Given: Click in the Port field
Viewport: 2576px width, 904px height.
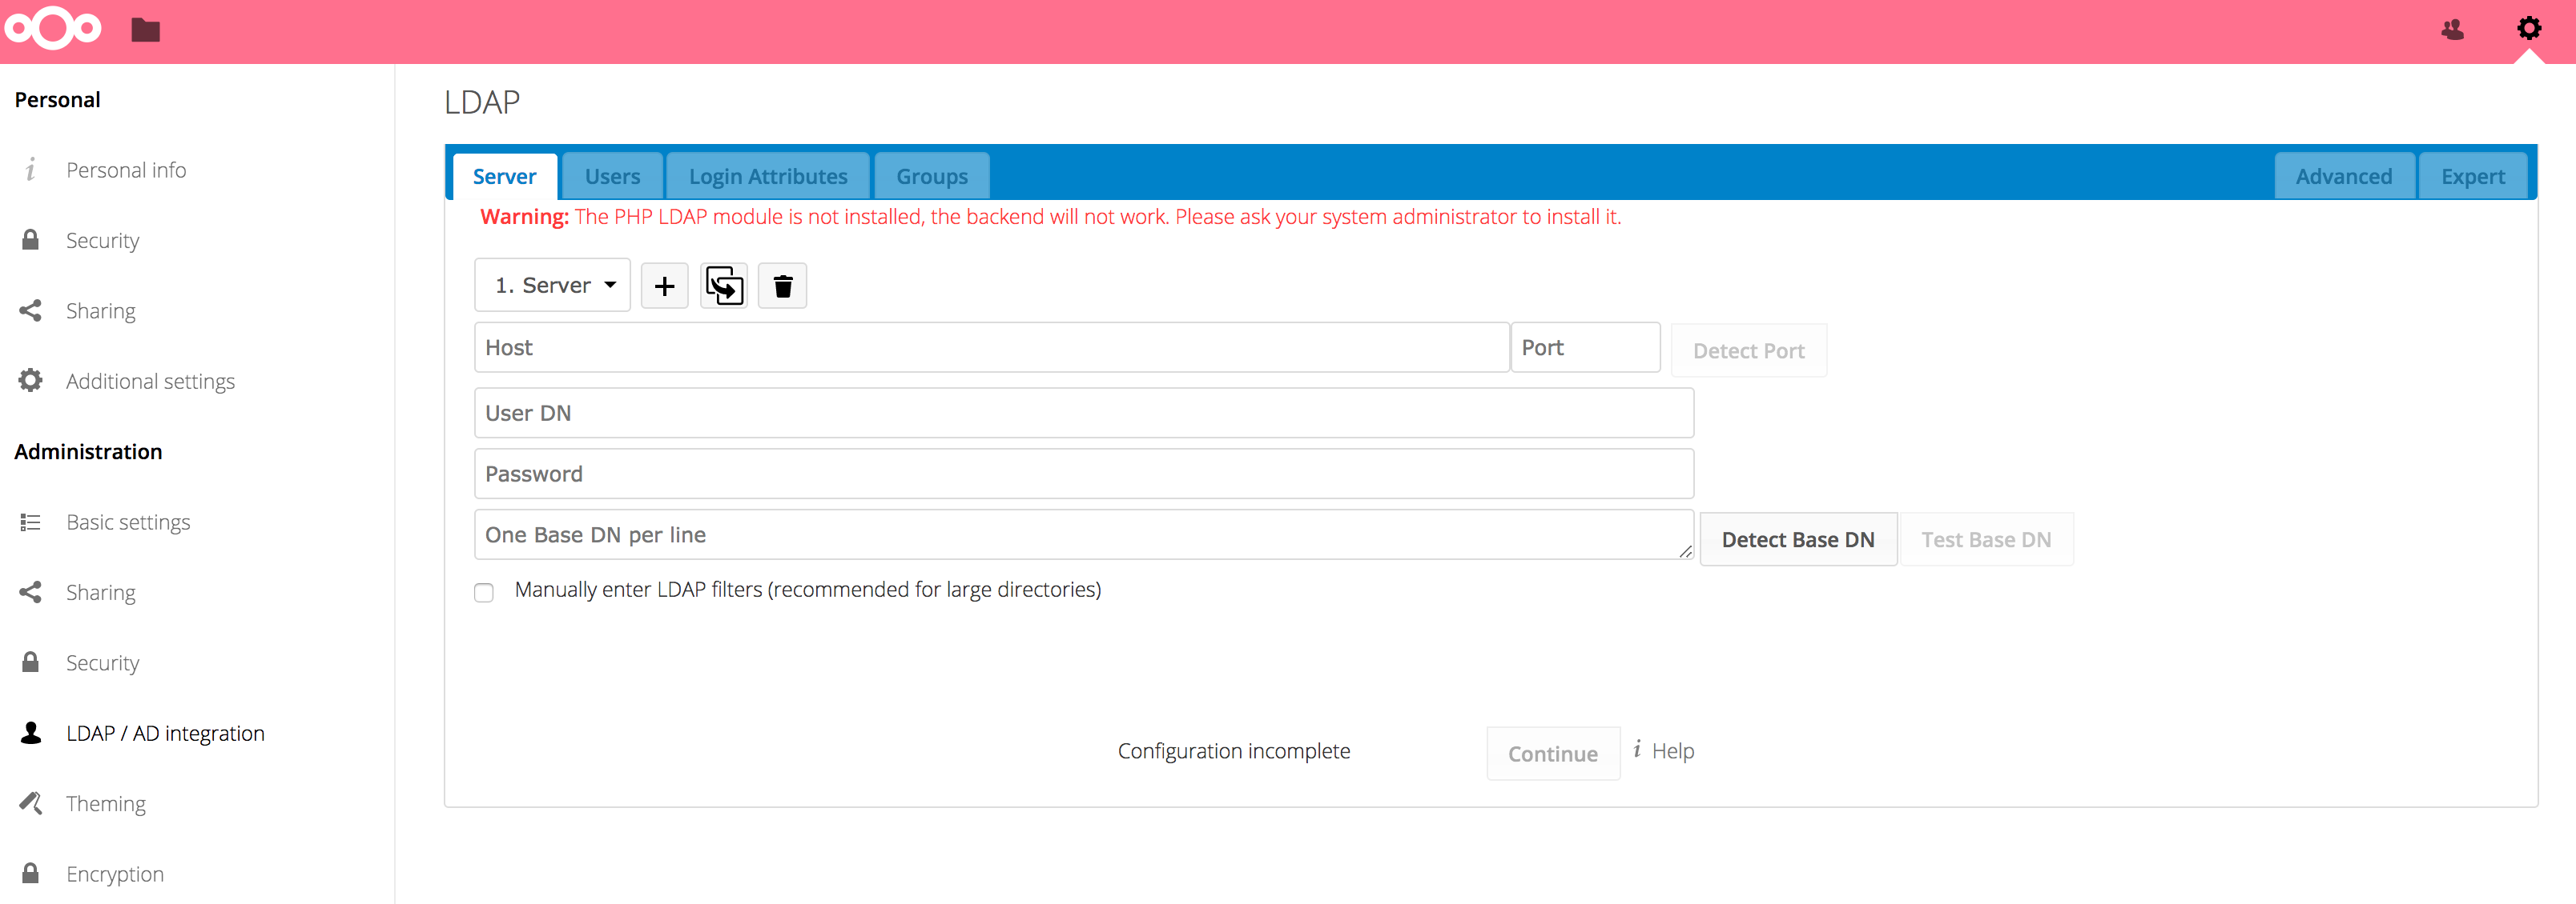Looking at the screenshot, I should click(x=1584, y=348).
